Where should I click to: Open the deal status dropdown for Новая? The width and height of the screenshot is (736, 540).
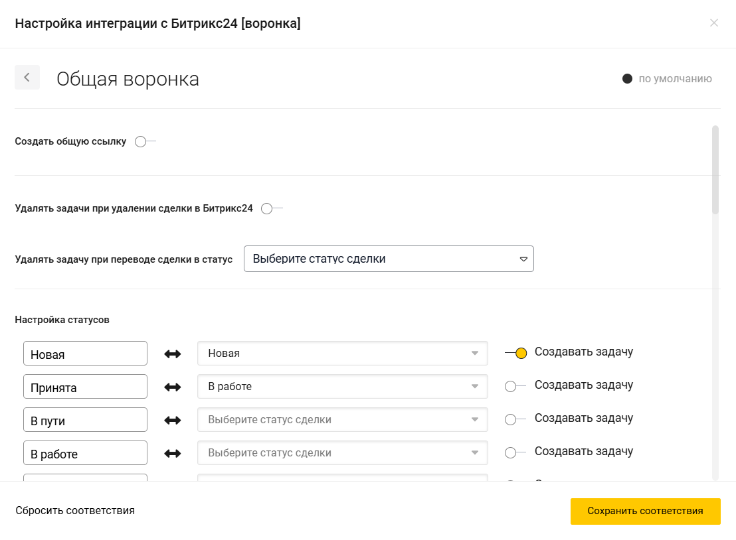(343, 354)
